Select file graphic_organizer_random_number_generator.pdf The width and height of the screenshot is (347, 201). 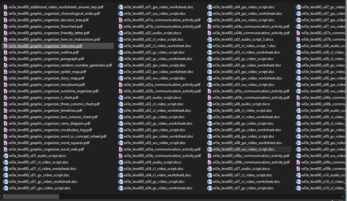(x=60, y=65)
